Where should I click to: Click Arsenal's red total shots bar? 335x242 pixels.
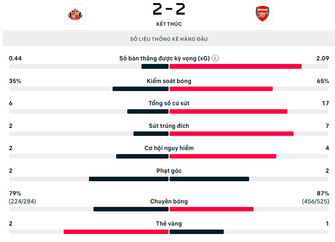click(228, 112)
